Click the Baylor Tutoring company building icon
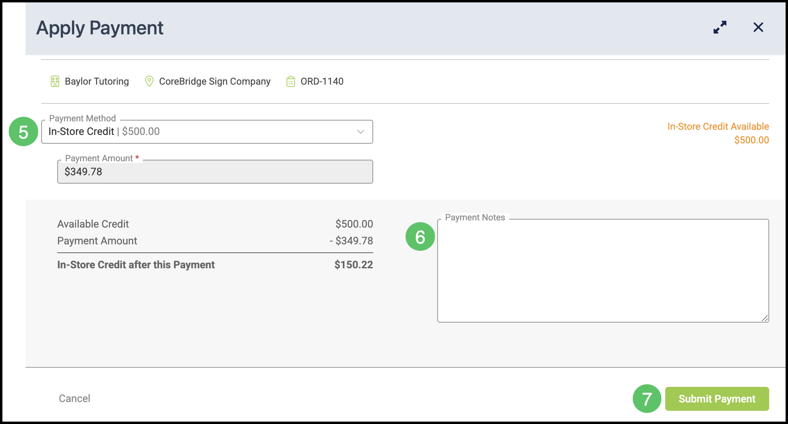 point(55,81)
